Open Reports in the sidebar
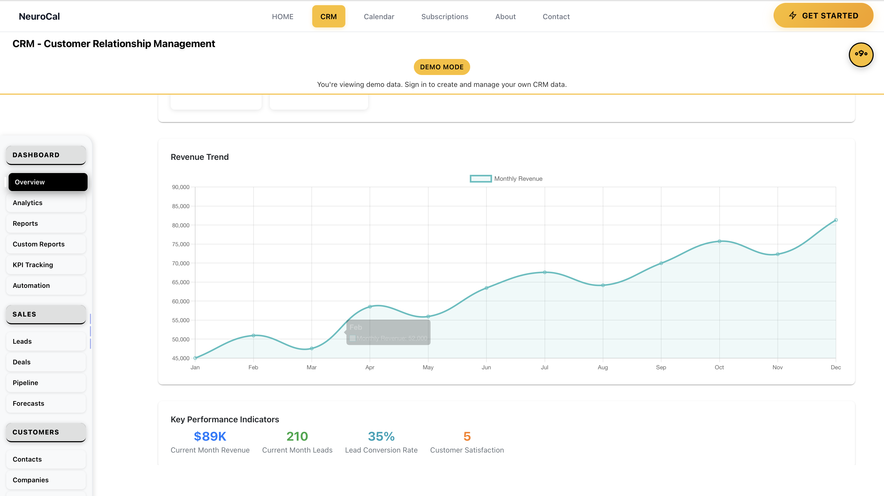The width and height of the screenshot is (884, 496). pyautogui.click(x=46, y=223)
